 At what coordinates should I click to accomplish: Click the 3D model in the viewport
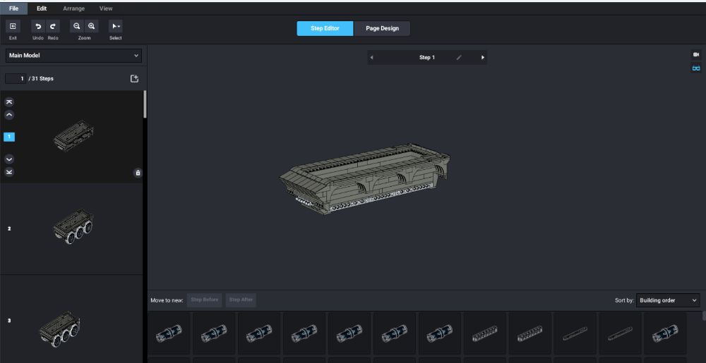click(365, 178)
